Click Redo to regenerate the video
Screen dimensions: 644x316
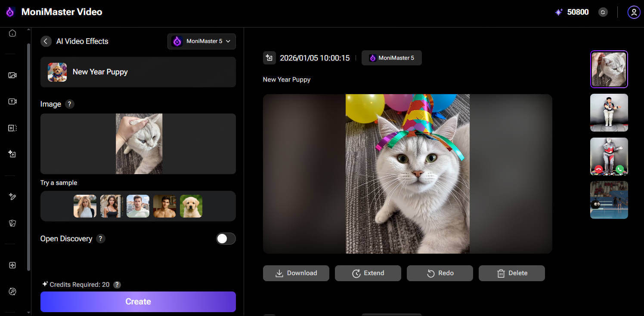tap(440, 273)
